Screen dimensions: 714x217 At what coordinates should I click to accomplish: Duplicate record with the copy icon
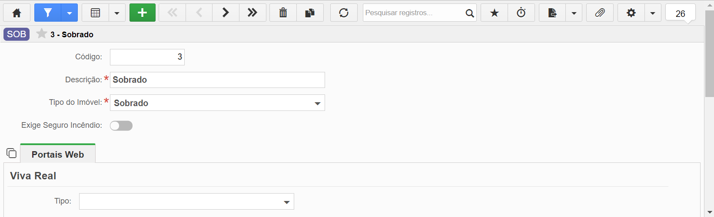[310, 13]
